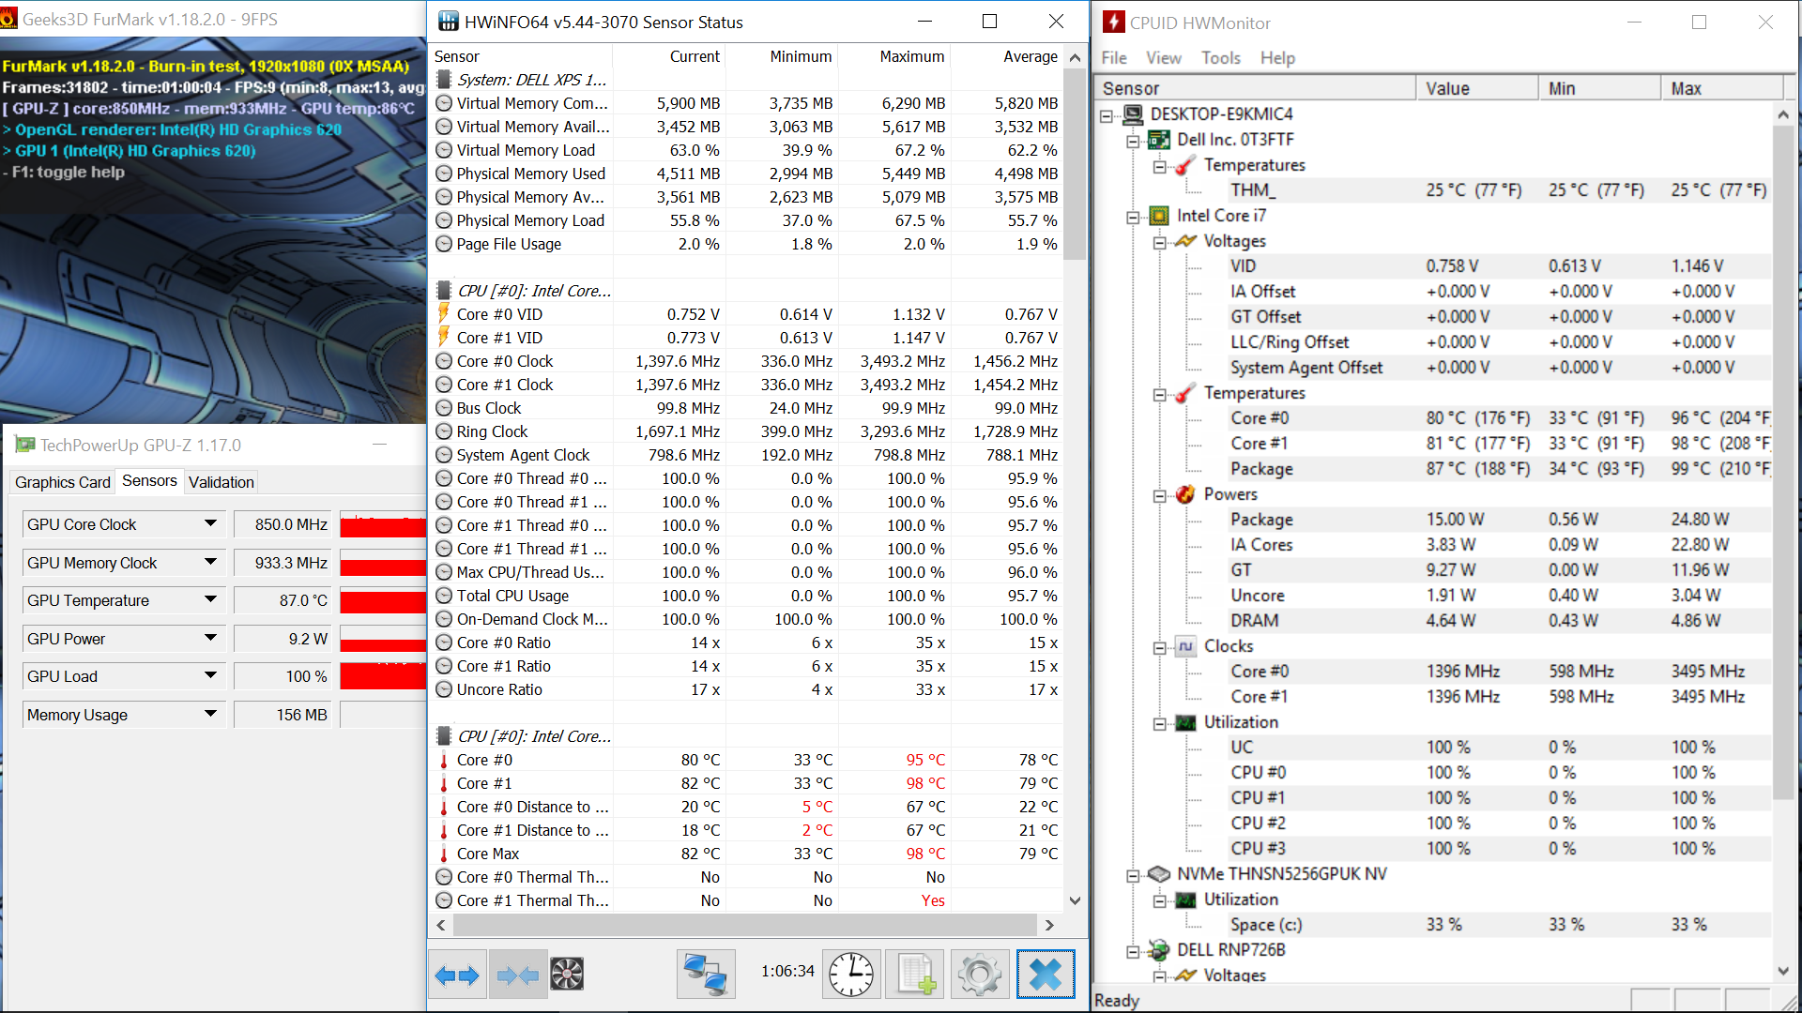Viewport: 1802px width, 1013px height.
Task: Click the Virtual Memory Load sensor icon
Action: 444,150
